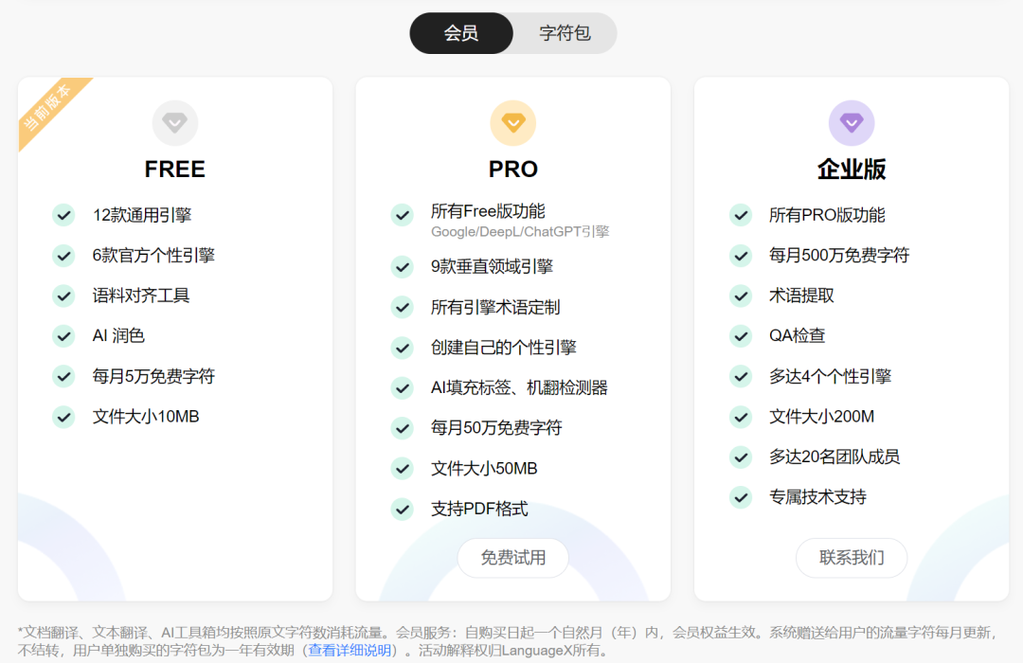The height and width of the screenshot is (663, 1023).
Task: Click the 文件大小10MB text
Action: 146,417
